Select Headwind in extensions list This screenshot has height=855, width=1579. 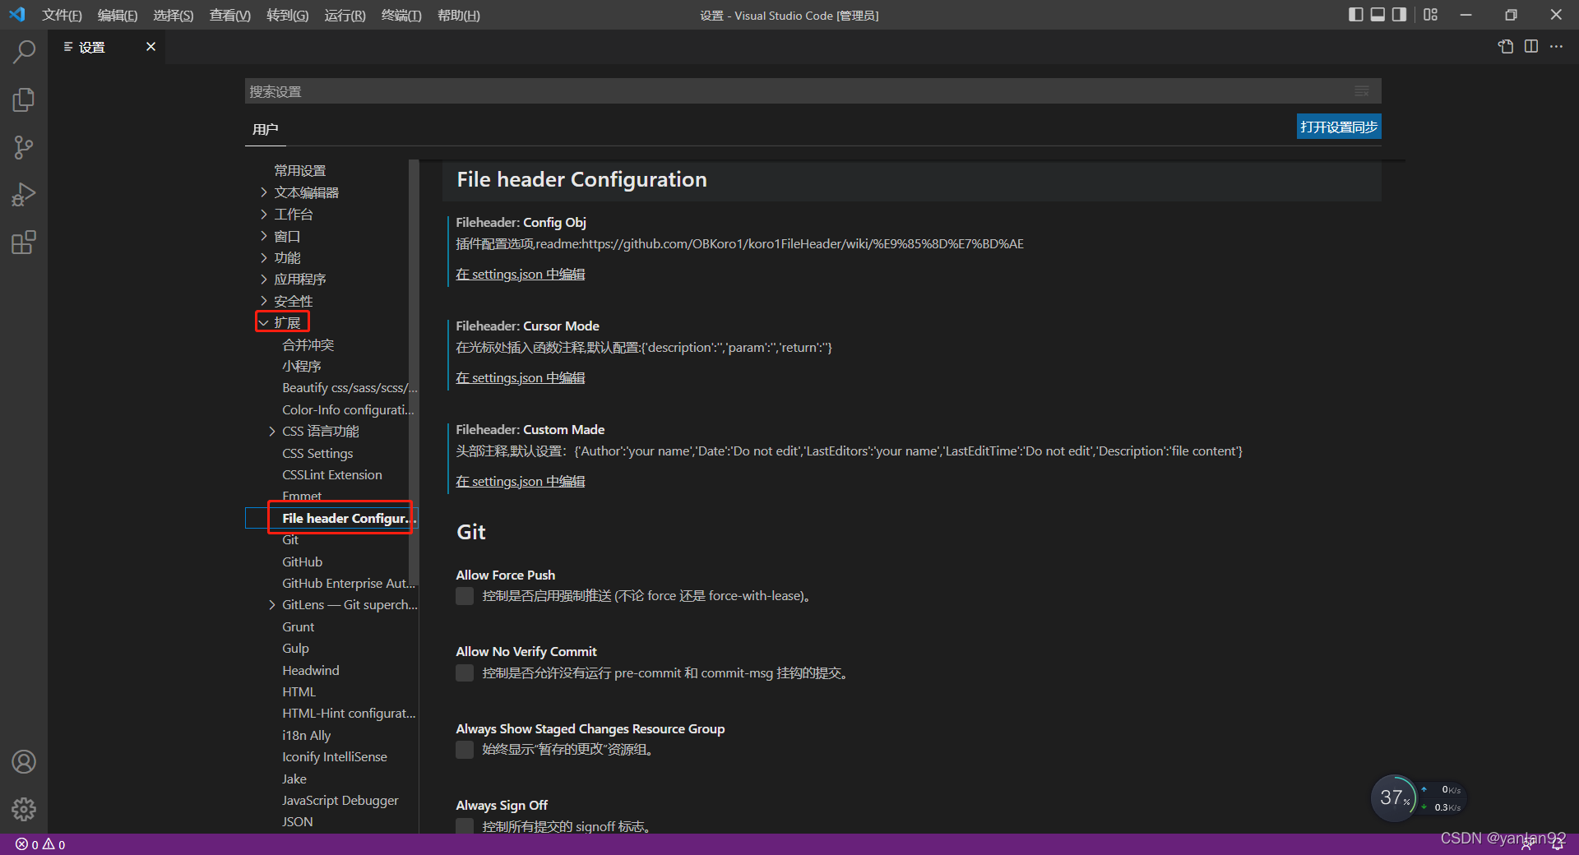pyautogui.click(x=311, y=671)
